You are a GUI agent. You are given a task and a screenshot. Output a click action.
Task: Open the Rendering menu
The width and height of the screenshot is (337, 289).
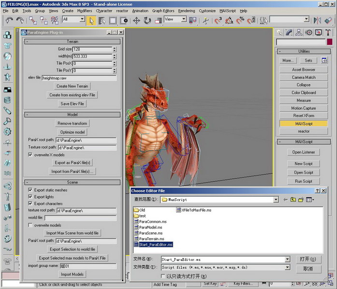(x=186, y=11)
